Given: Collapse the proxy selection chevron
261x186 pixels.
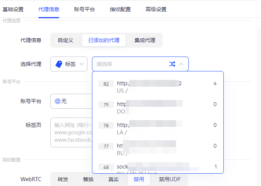Looking at the screenshot, I should click(181, 64).
